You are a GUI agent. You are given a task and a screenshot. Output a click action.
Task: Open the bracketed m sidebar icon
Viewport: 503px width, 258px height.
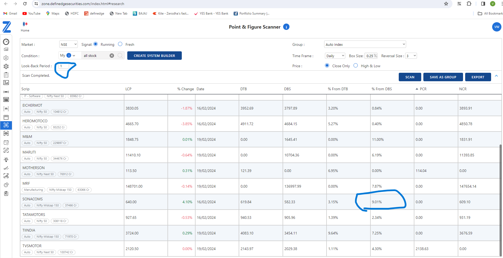tap(6, 108)
